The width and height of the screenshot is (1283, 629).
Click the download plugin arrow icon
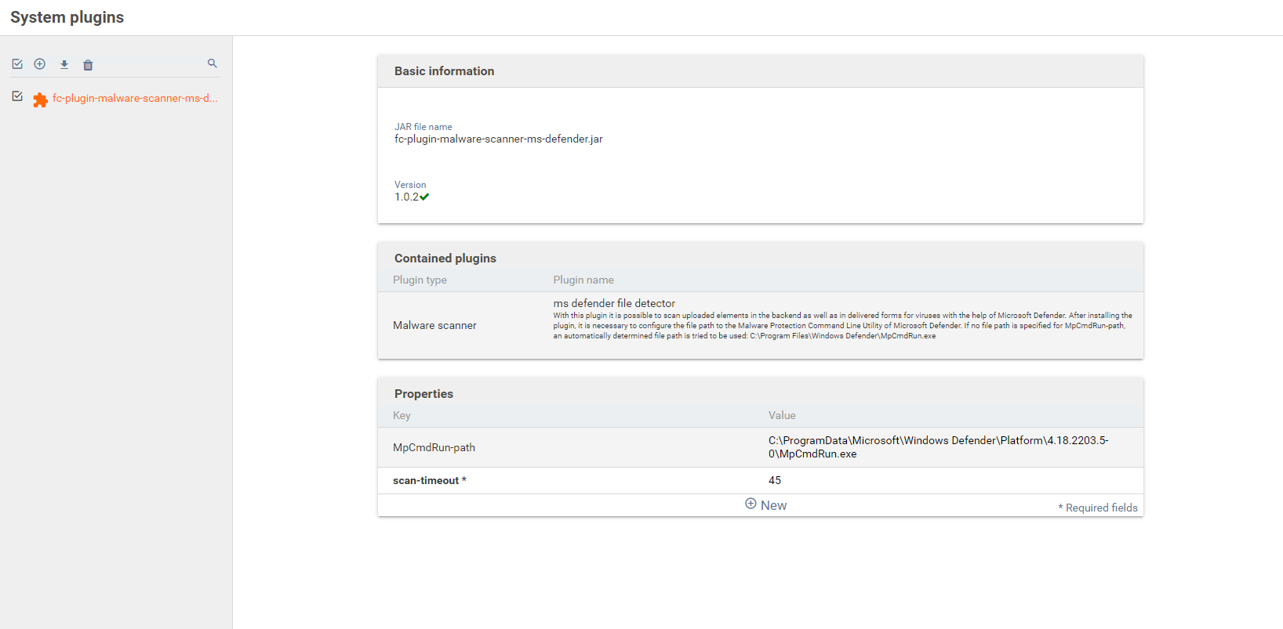coord(64,64)
